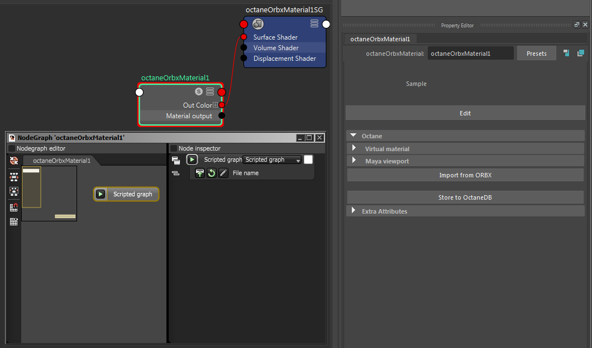The image size is (592, 348).
Task: Select the octaneOrbxMaterial1 tab in Nodegraph editor
Action: 61,161
